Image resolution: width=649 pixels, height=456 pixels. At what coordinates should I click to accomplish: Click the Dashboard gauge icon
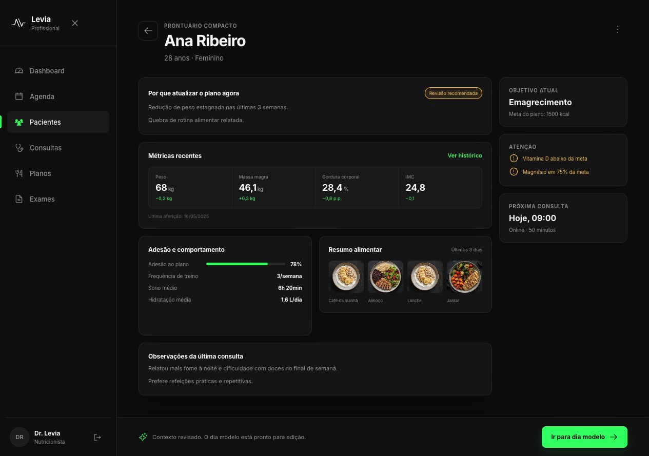[x=19, y=71]
